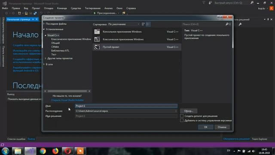Click the 'Отмена' button

pos(222,127)
